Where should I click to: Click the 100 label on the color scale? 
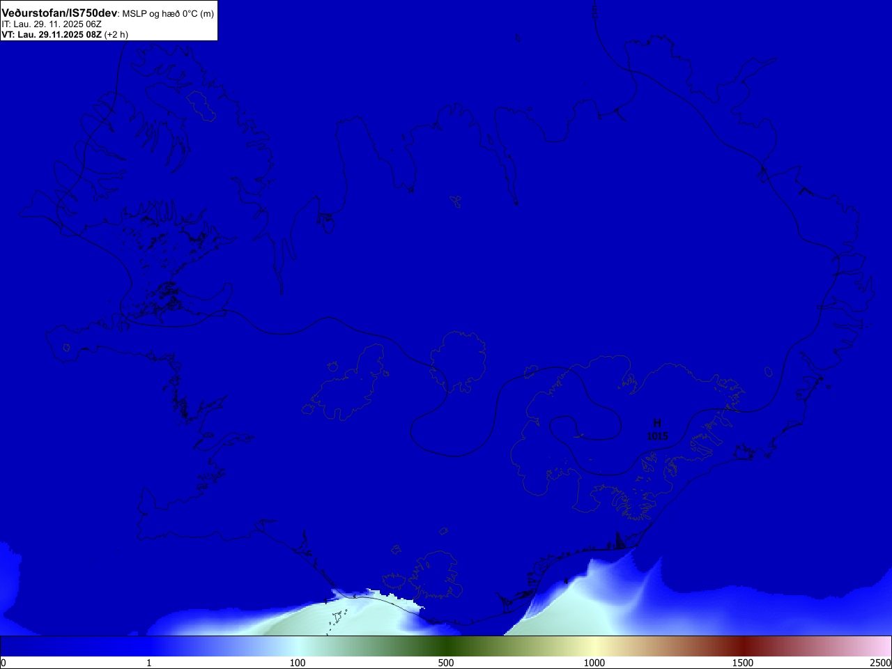click(298, 663)
